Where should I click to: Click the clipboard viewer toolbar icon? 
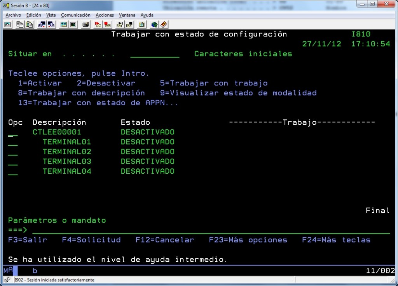(x=141, y=24)
